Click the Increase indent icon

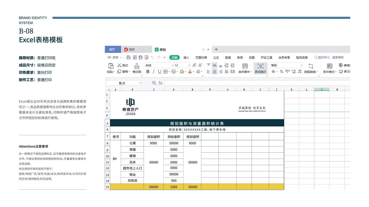(x=232, y=65)
